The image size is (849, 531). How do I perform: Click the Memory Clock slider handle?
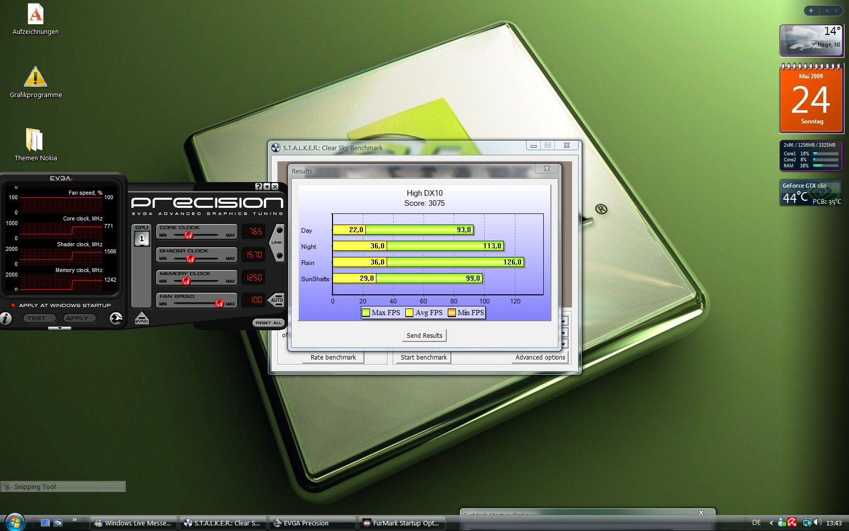(186, 281)
